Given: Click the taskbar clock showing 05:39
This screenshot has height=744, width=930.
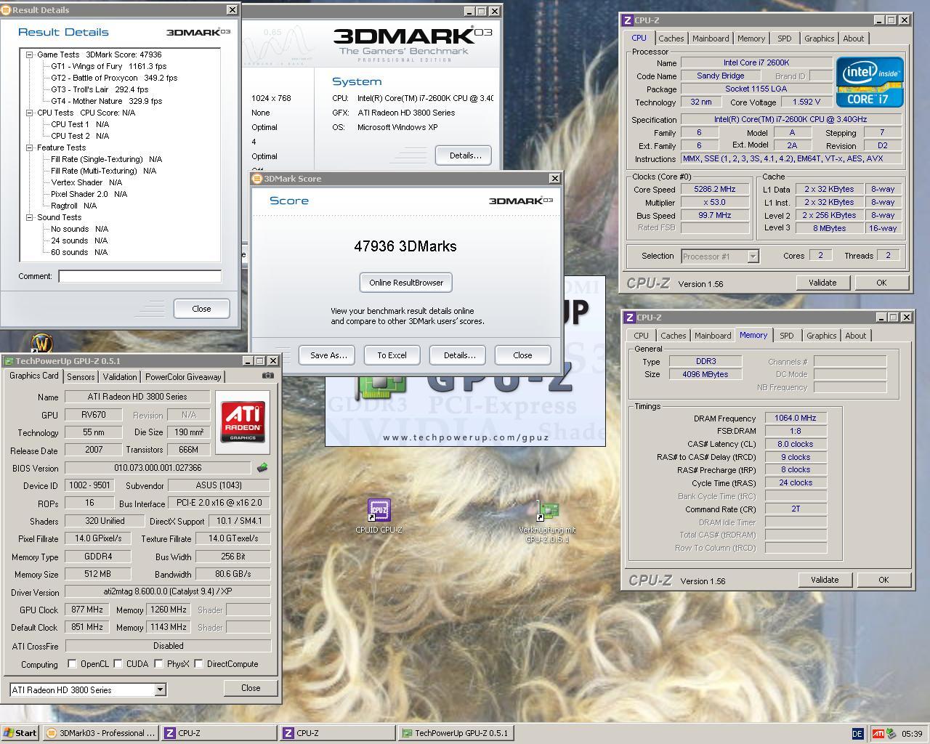Looking at the screenshot, I should coord(911,734).
